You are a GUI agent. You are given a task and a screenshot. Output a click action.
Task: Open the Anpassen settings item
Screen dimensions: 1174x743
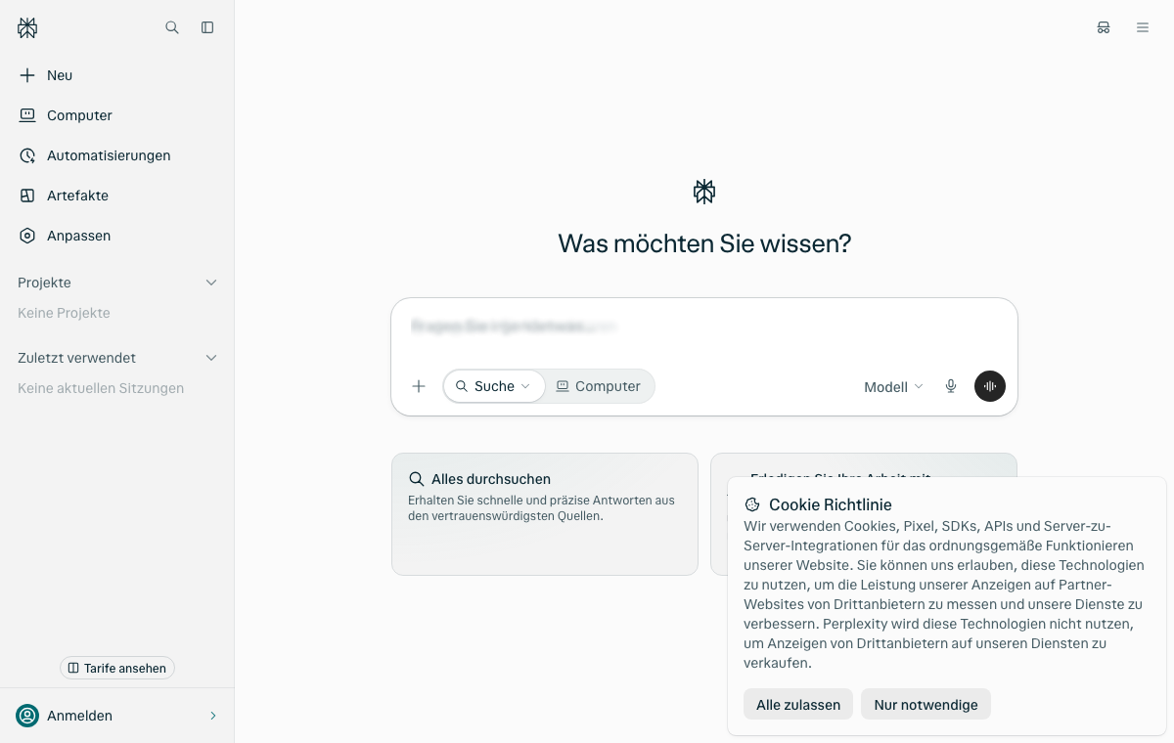[x=117, y=236]
